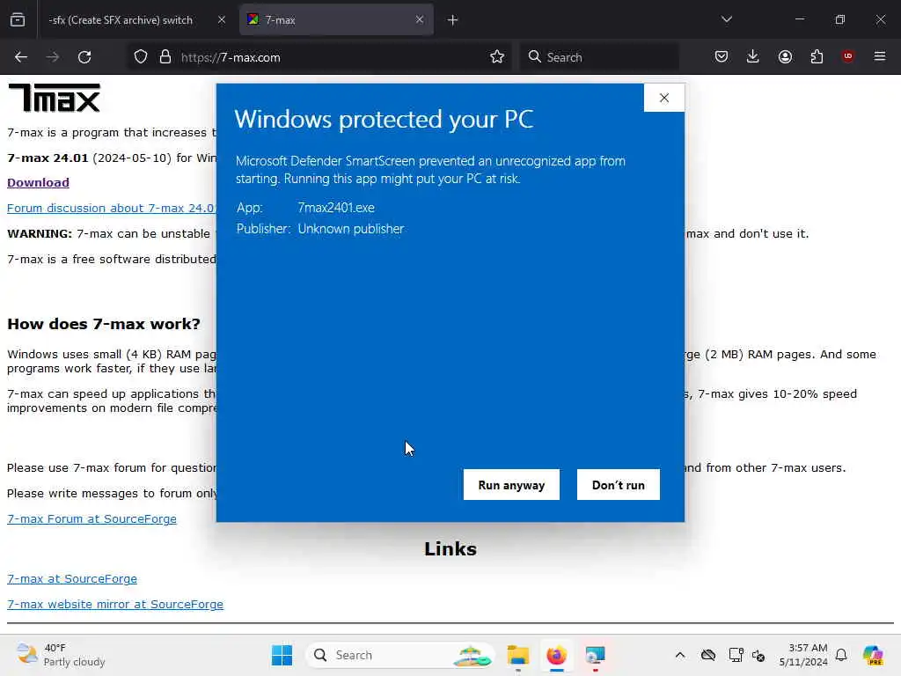
Task: Open 7-max at SourceForge link
Action: (72, 579)
